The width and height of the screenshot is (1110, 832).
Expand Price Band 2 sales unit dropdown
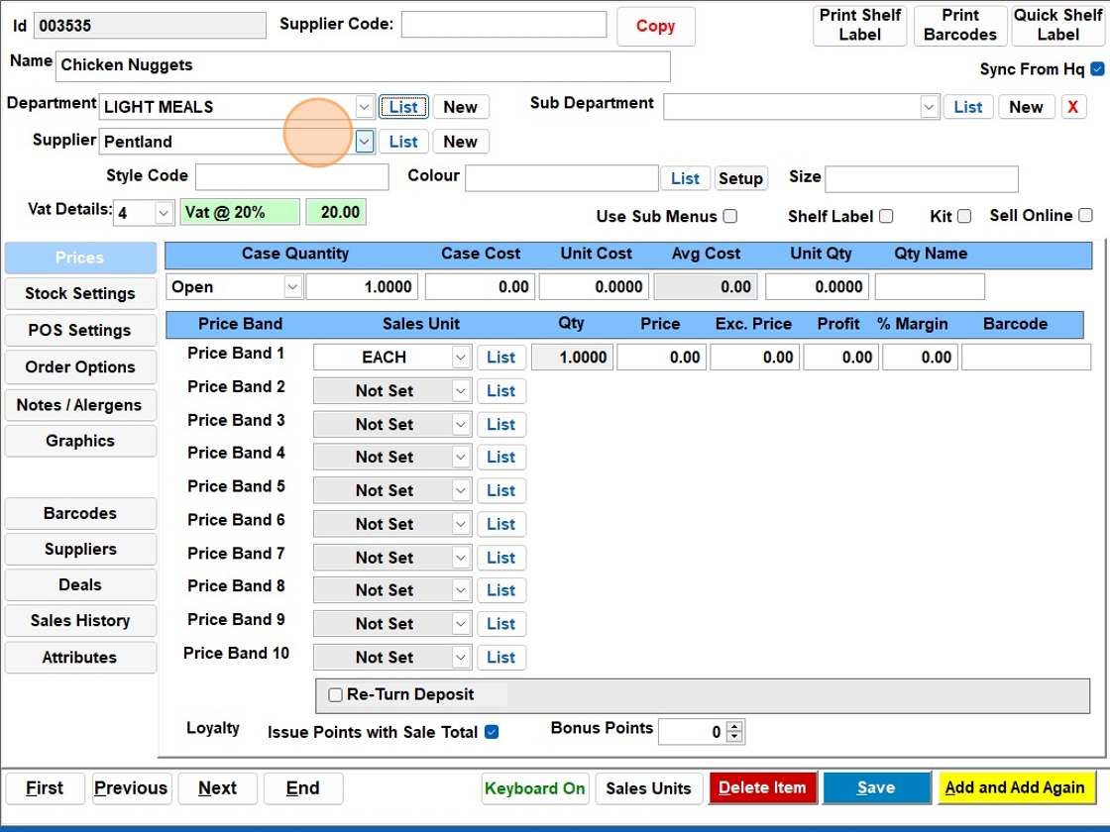coord(461,390)
